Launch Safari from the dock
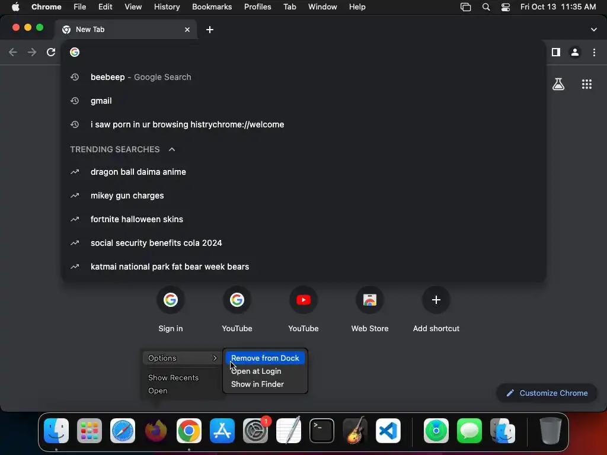Image resolution: width=607 pixels, height=455 pixels. pos(123,431)
